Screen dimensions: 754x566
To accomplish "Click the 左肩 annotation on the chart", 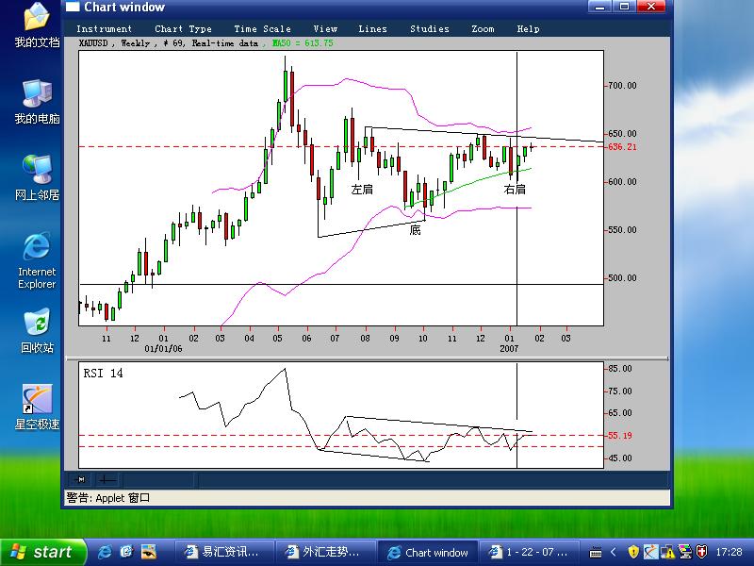I will pos(362,190).
